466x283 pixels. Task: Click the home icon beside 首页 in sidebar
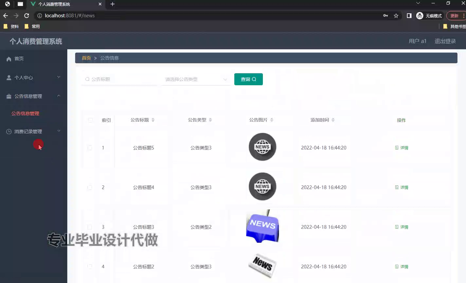point(9,59)
